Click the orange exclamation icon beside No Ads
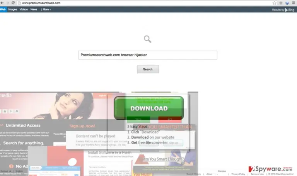Viewport: 297px width, 176px height. 11,166
